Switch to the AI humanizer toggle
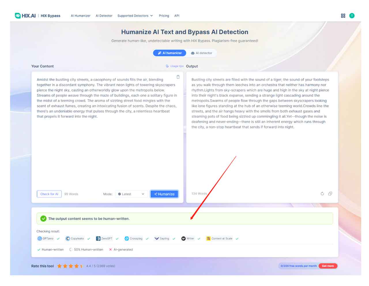The image size is (369, 286). pos(170,53)
